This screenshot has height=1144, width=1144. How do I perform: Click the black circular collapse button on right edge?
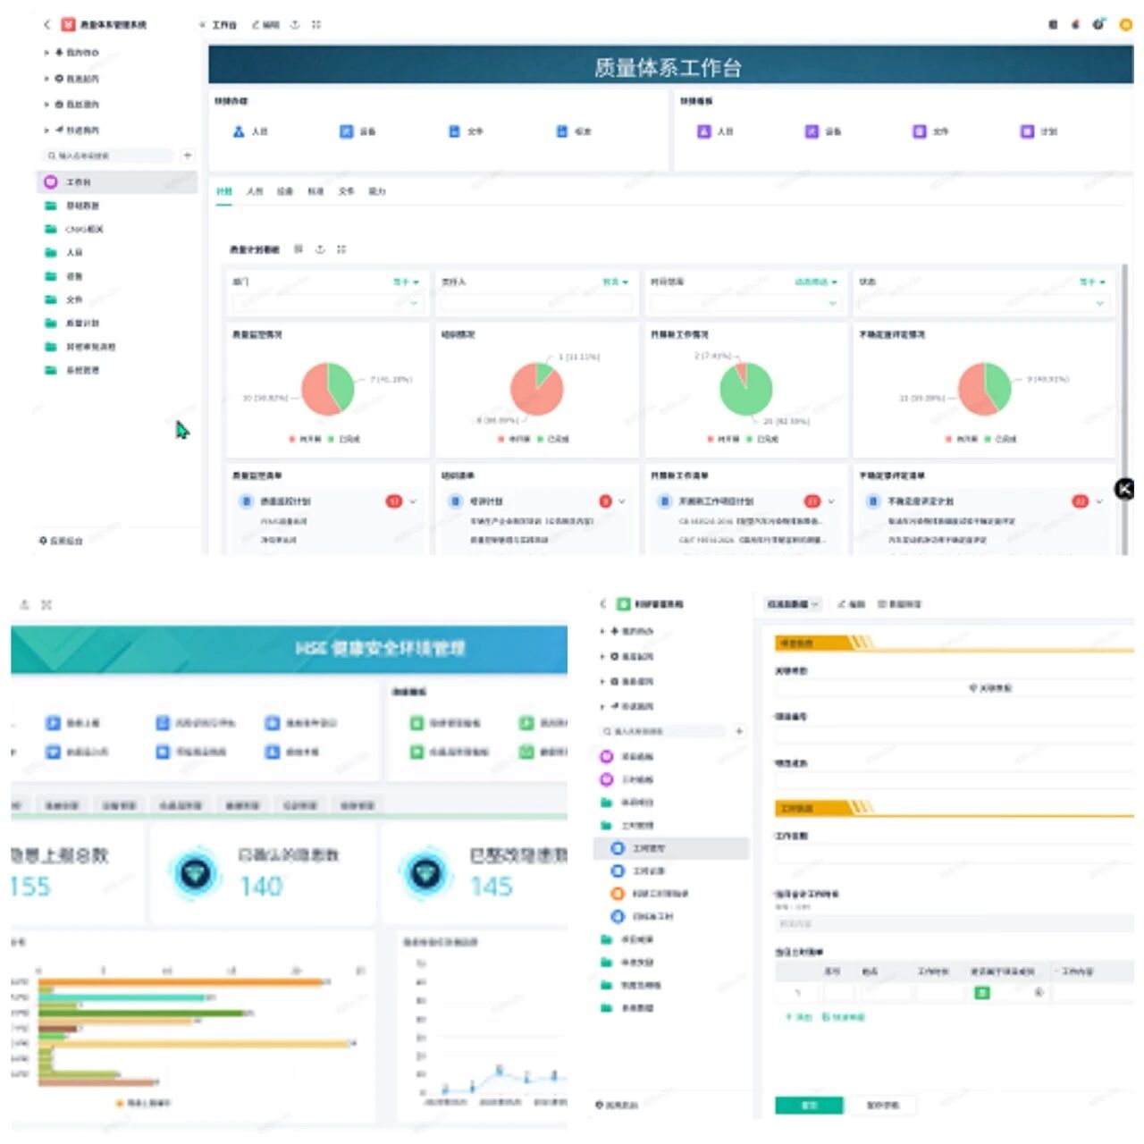point(1124,488)
